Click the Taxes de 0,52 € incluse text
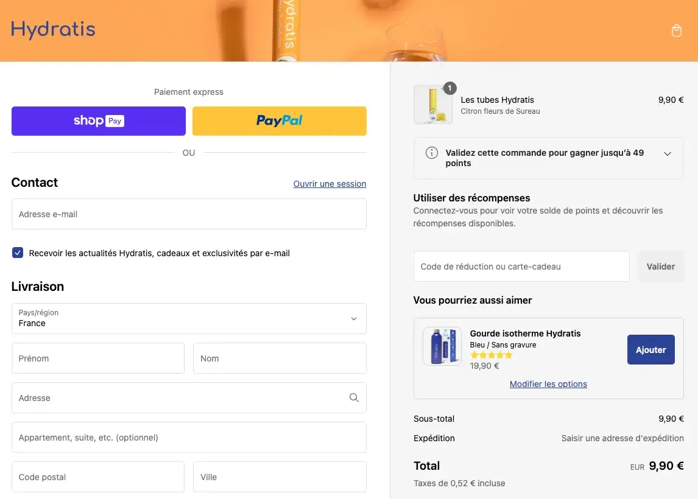This screenshot has width=698, height=499. [x=459, y=483]
